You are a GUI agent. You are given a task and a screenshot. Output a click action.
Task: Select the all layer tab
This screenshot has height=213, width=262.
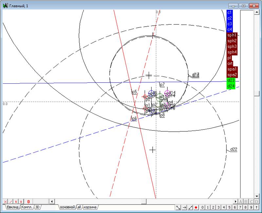coord(79,207)
